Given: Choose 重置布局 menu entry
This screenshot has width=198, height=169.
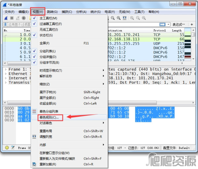Looking at the screenshot, I should click(x=69, y=131).
